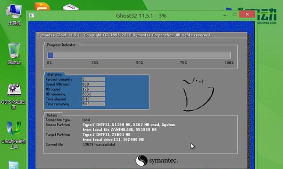283x169 pixels.
Task: Maximize the Ghost32 window
Action: tap(234, 14)
